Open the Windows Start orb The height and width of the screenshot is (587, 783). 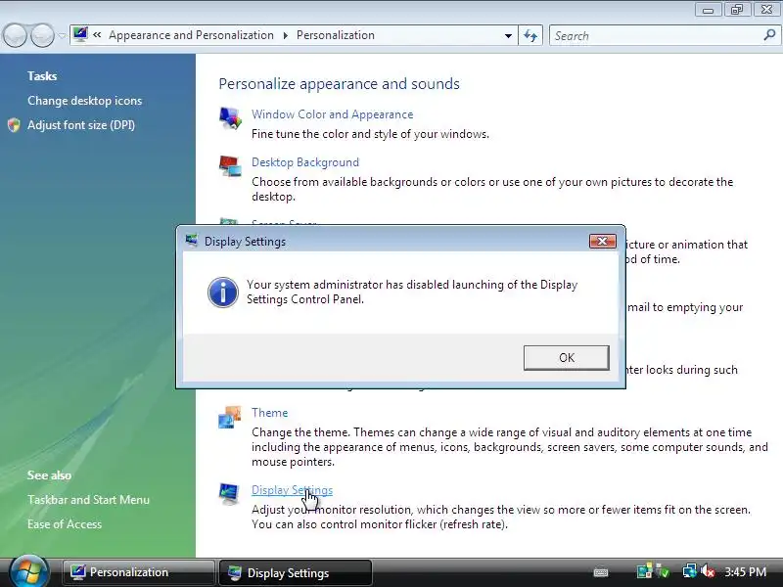(29, 572)
